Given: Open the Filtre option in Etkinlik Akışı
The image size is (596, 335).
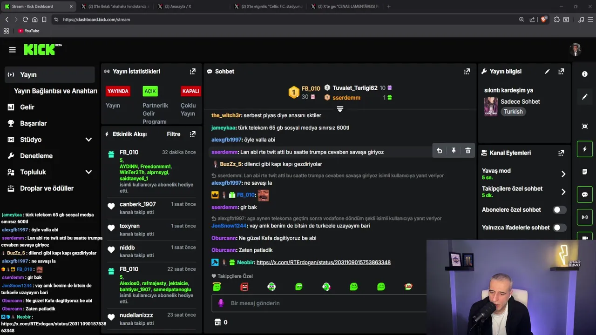Looking at the screenshot, I should 173,134.
